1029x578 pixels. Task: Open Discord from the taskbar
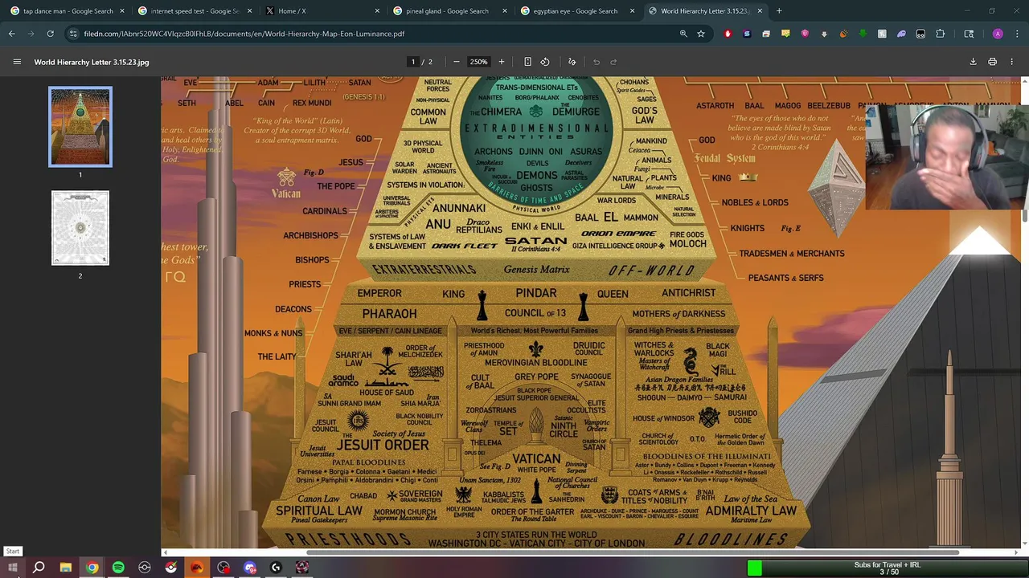(x=250, y=568)
